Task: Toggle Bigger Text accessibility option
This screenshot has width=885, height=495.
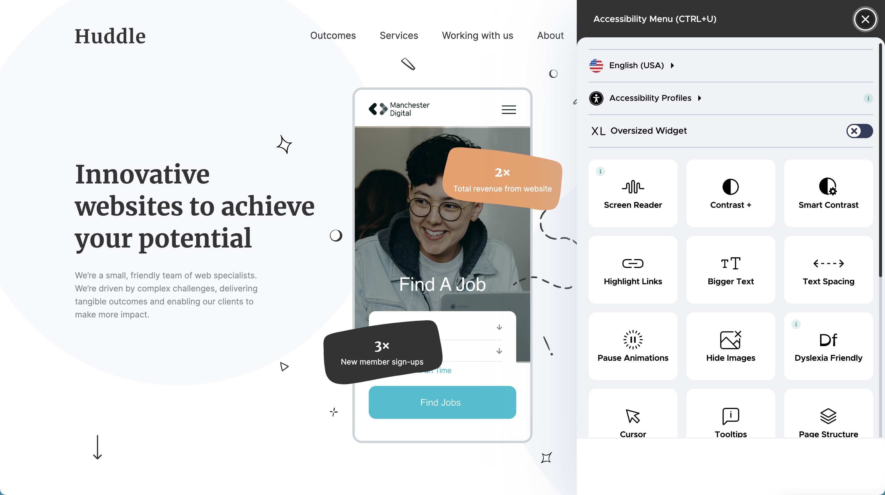Action: click(x=731, y=269)
